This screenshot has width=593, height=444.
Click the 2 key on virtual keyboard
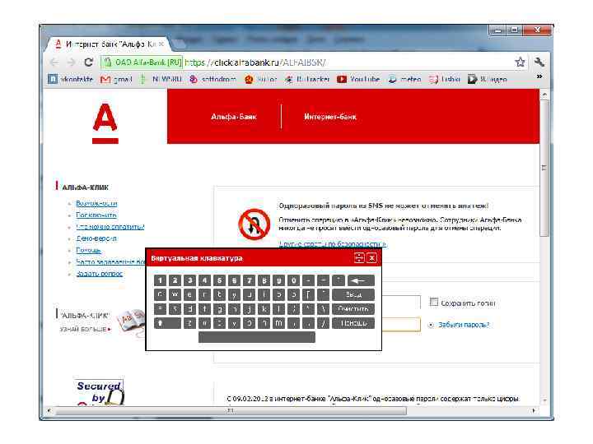175,280
